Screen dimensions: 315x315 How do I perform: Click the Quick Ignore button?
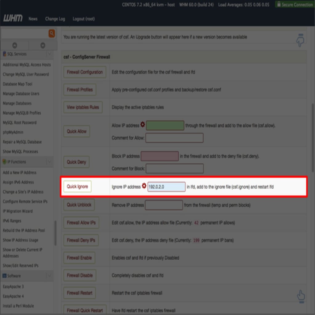pyautogui.click(x=77, y=186)
